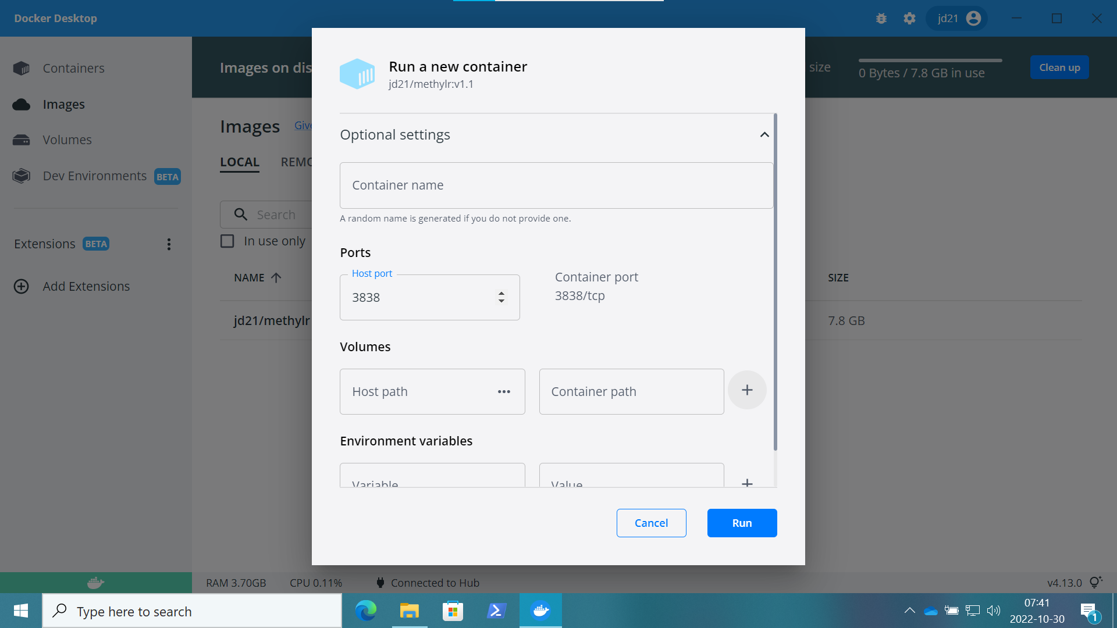The width and height of the screenshot is (1117, 628).
Task: Launch Microsoft Edge from taskbar
Action: 366,611
